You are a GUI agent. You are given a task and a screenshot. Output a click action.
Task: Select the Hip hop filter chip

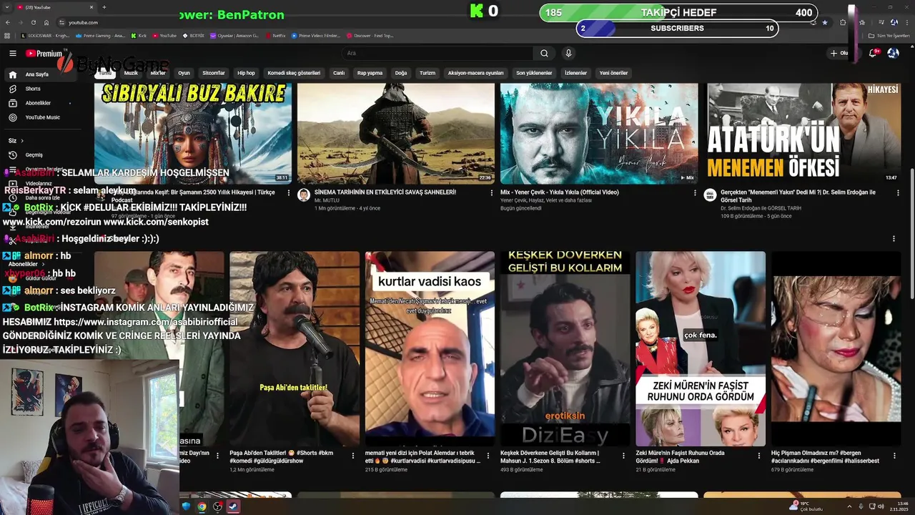point(246,73)
